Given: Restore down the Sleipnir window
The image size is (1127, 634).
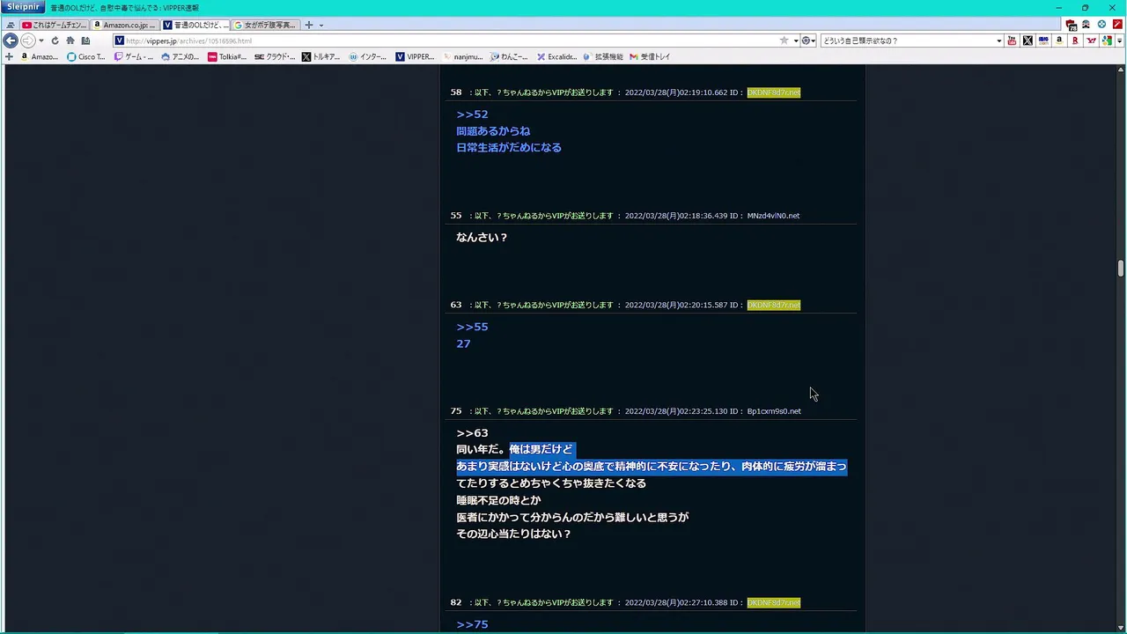Looking at the screenshot, I should 1085,8.
